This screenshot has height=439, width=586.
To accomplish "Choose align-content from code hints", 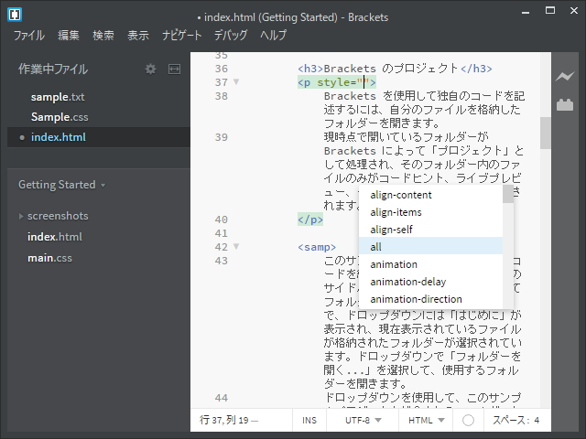I will click(x=430, y=195).
